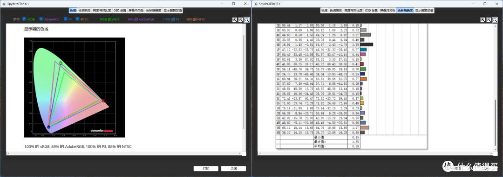Uncheck the sRGB reference checkbox
503x177 pixels.
[x=24, y=19]
